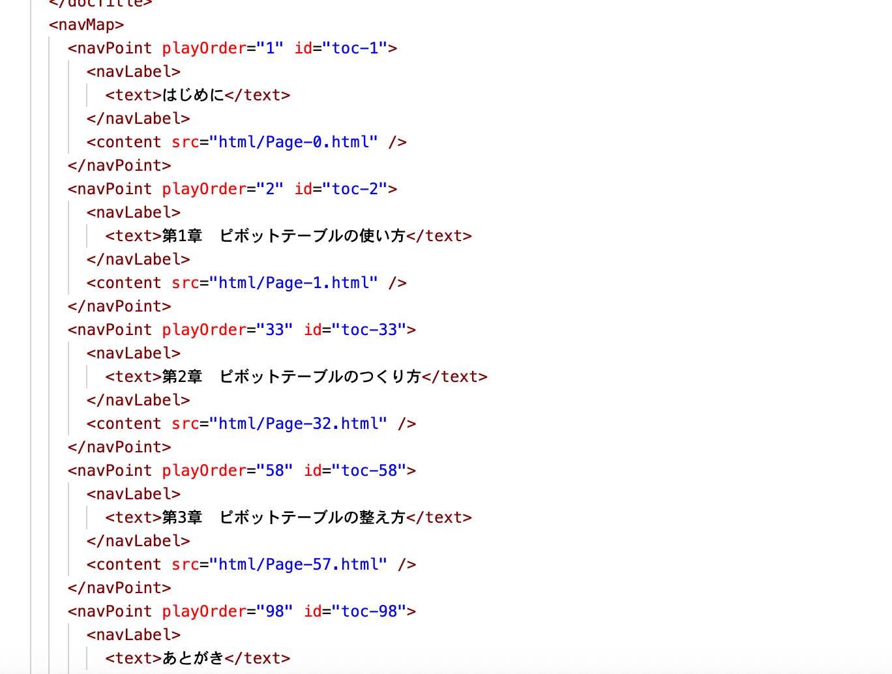
Task: Click the あとがき label text
Action: pyautogui.click(x=193, y=658)
